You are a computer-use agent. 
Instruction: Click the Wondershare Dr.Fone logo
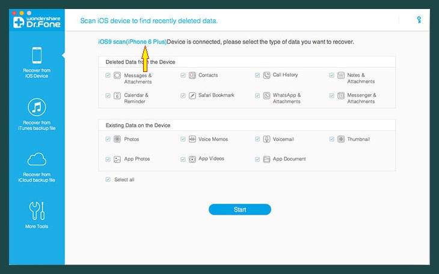click(36, 23)
